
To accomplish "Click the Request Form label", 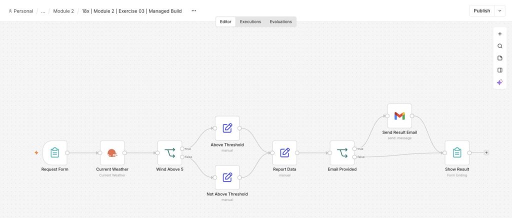I will (55, 169).
